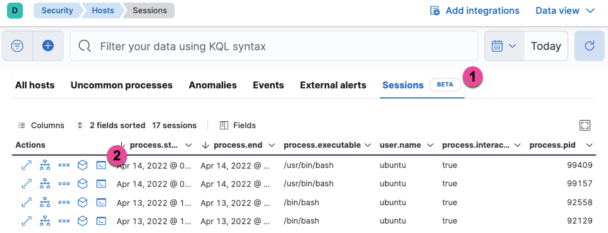The width and height of the screenshot is (608, 233).
Task: Click /usr/bin/bash in pid 99409 row
Action: coord(308,165)
